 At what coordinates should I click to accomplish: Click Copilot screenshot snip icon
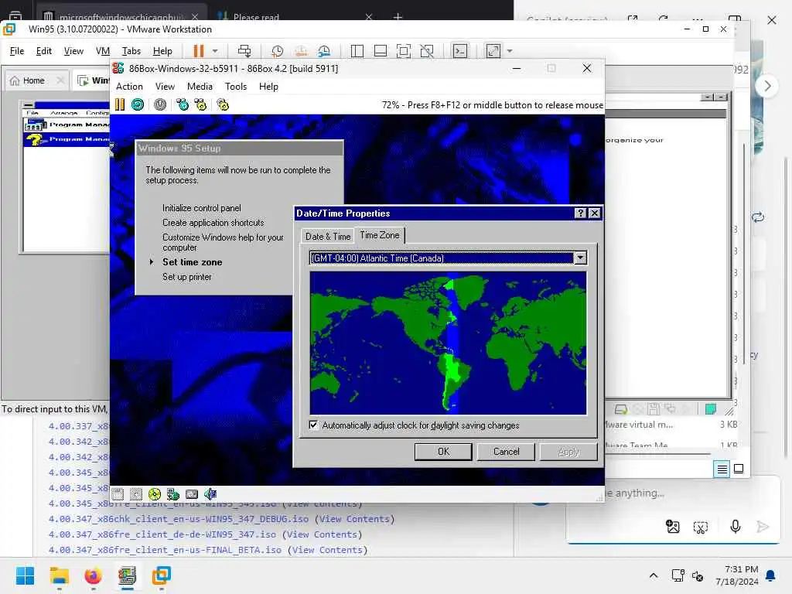pos(701,527)
